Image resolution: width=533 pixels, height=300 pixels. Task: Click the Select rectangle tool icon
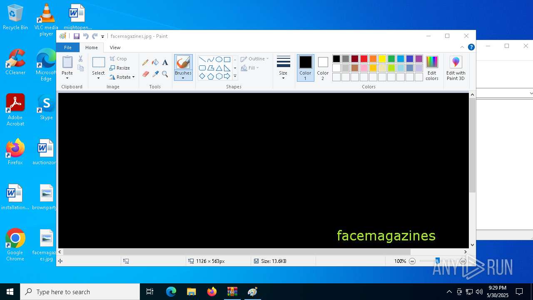coord(99,62)
